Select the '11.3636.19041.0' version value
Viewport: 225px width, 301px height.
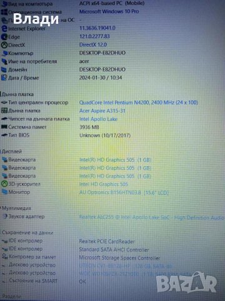[97, 28]
